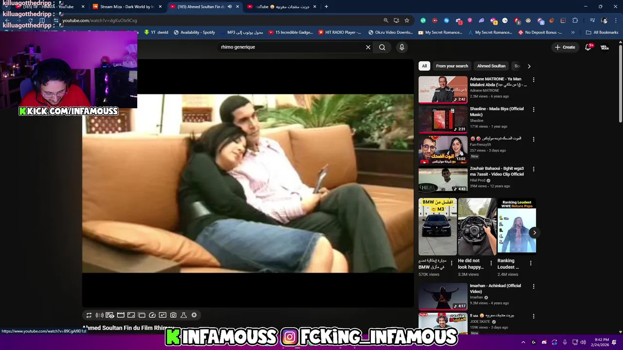The width and height of the screenshot is (623, 350).
Task: Click the taskbar microphone tray icon
Action: pyautogui.click(x=565, y=342)
